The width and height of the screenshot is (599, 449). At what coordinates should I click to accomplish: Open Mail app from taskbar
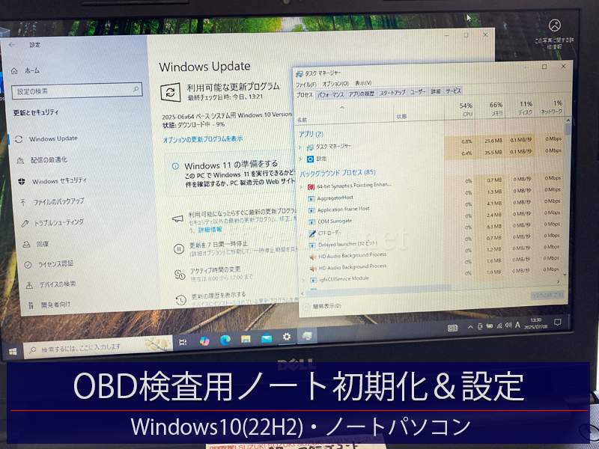click(x=267, y=338)
